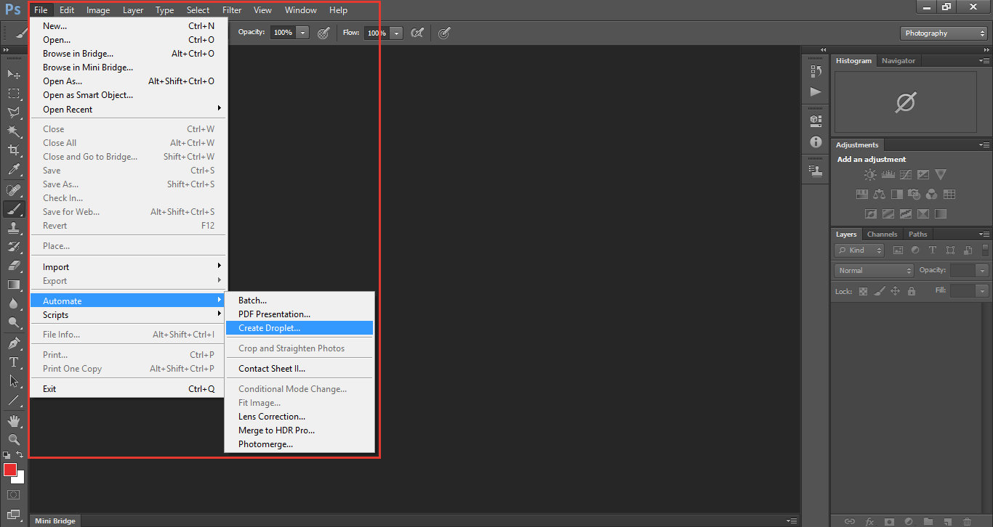The width and height of the screenshot is (993, 527).
Task: Choose Browse in Bridge...
Action: [129, 53]
